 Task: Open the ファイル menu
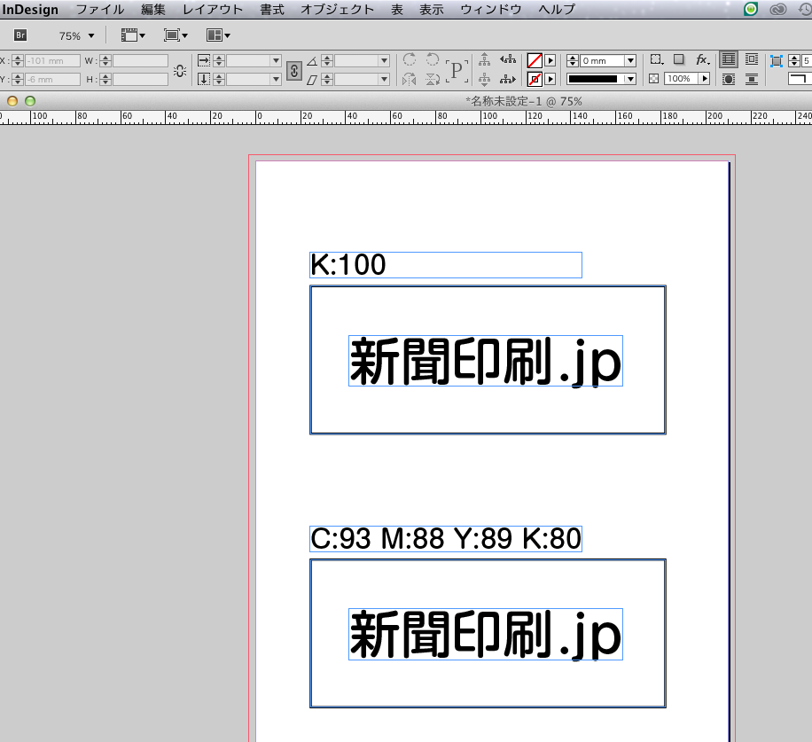point(100,10)
